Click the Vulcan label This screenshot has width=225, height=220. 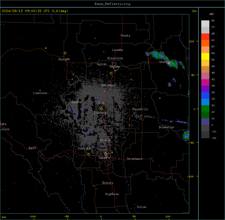tap(142, 207)
